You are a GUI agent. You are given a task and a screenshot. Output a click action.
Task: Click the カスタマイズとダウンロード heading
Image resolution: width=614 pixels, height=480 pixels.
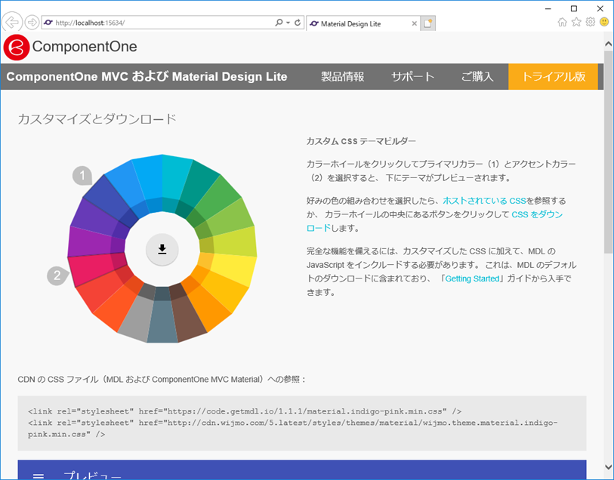coord(97,119)
